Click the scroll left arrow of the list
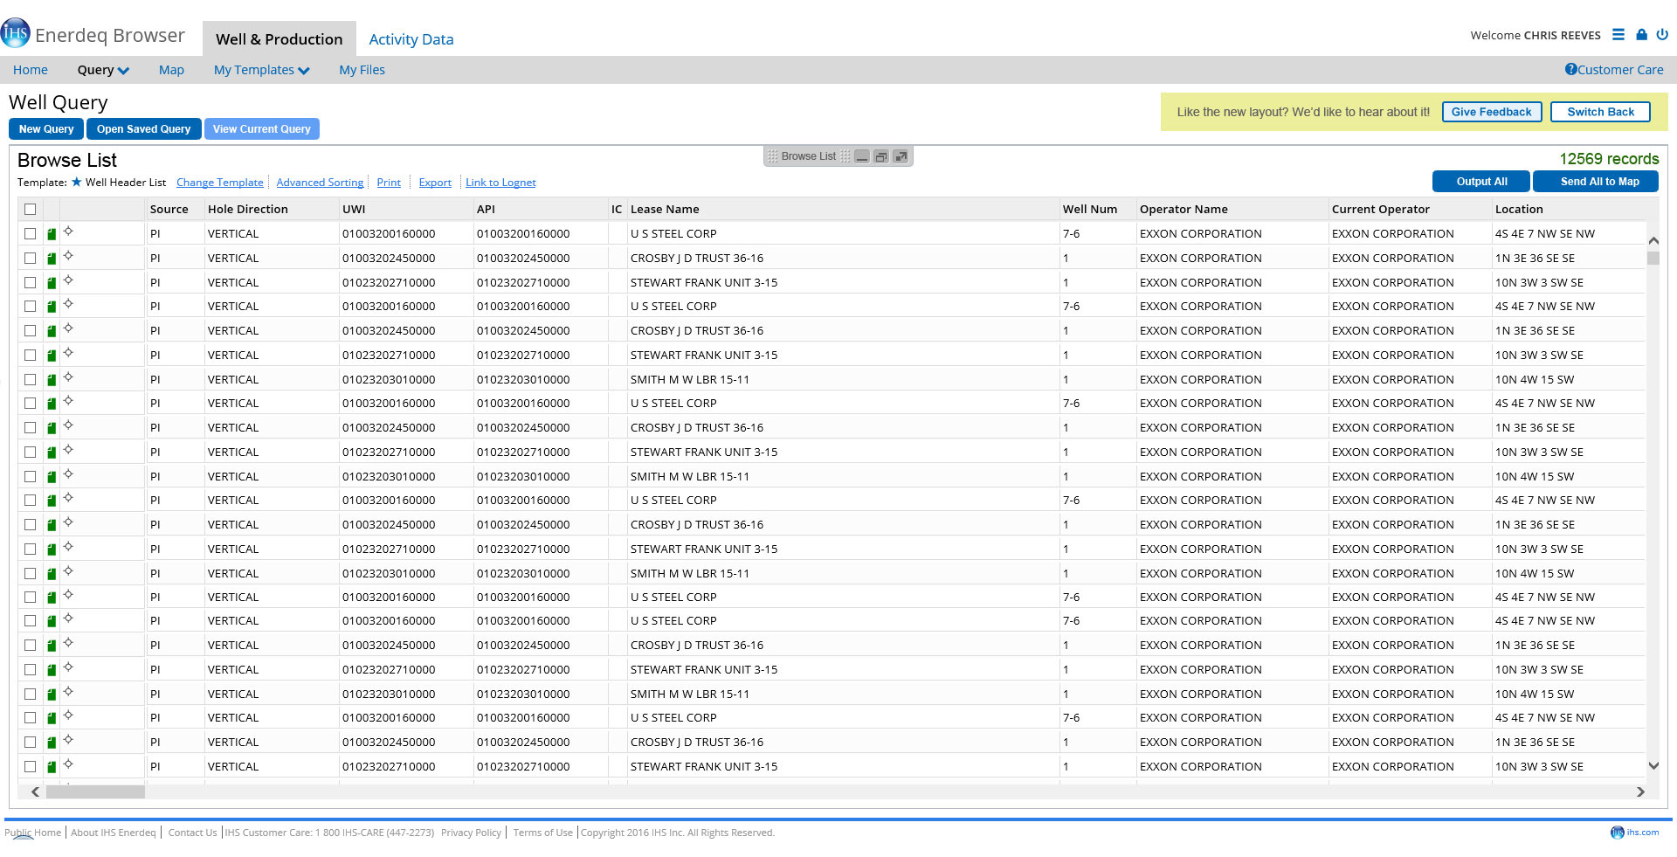The image size is (1677, 857). point(36,791)
